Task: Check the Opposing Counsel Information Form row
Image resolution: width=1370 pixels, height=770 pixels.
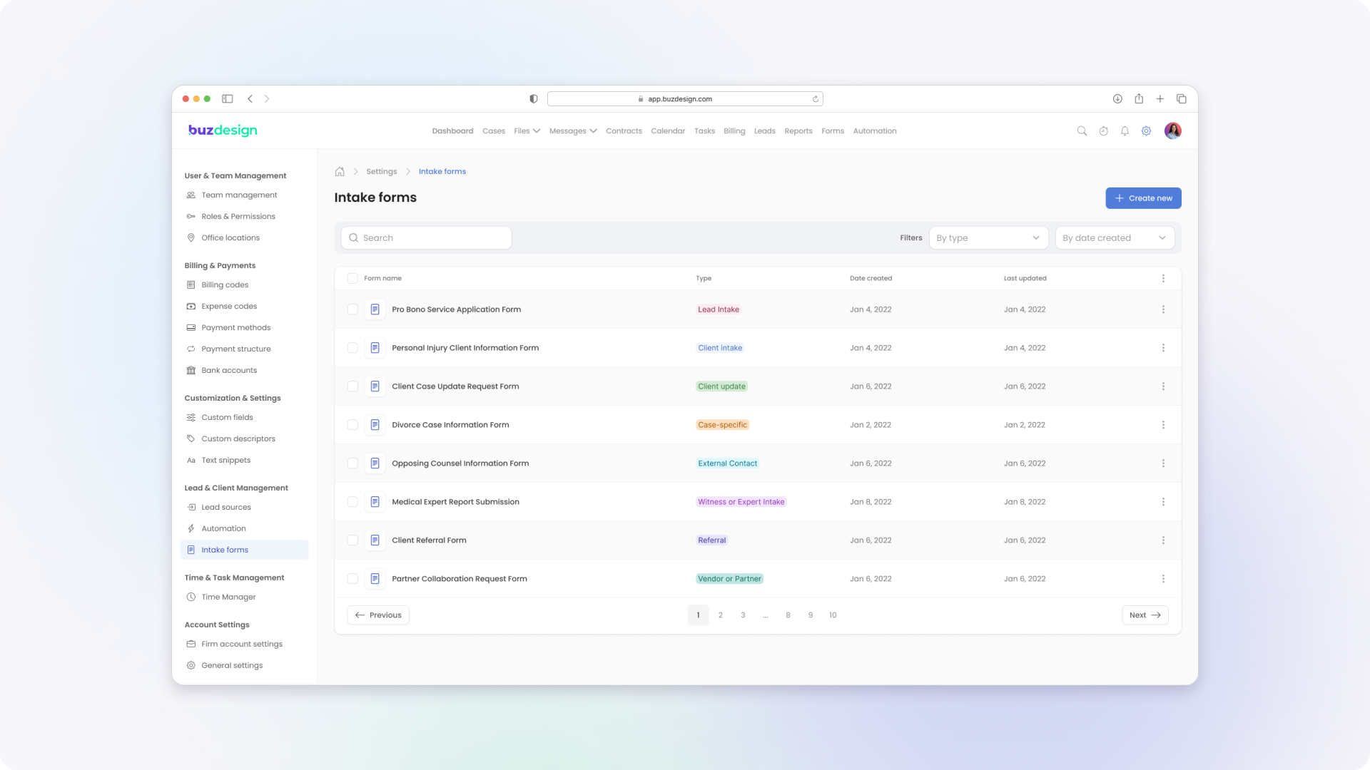Action: [x=352, y=463]
